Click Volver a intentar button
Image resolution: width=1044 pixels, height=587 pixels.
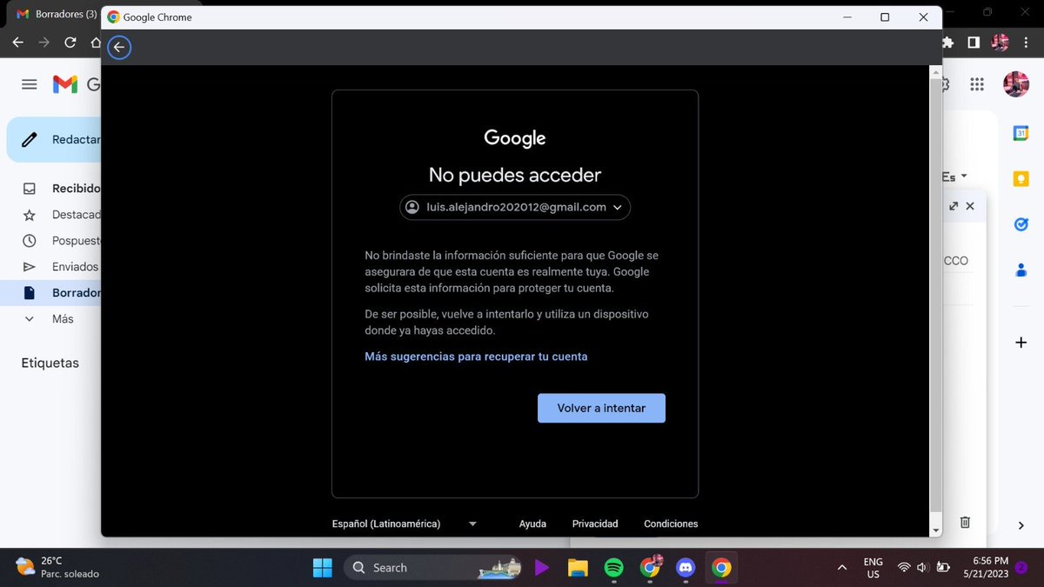[x=601, y=408]
